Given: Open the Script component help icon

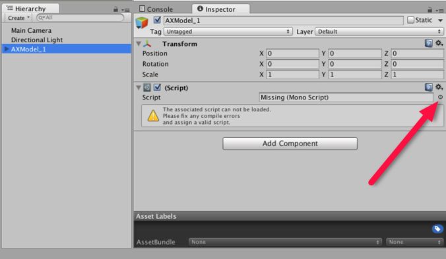Looking at the screenshot, I should click(428, 87).
